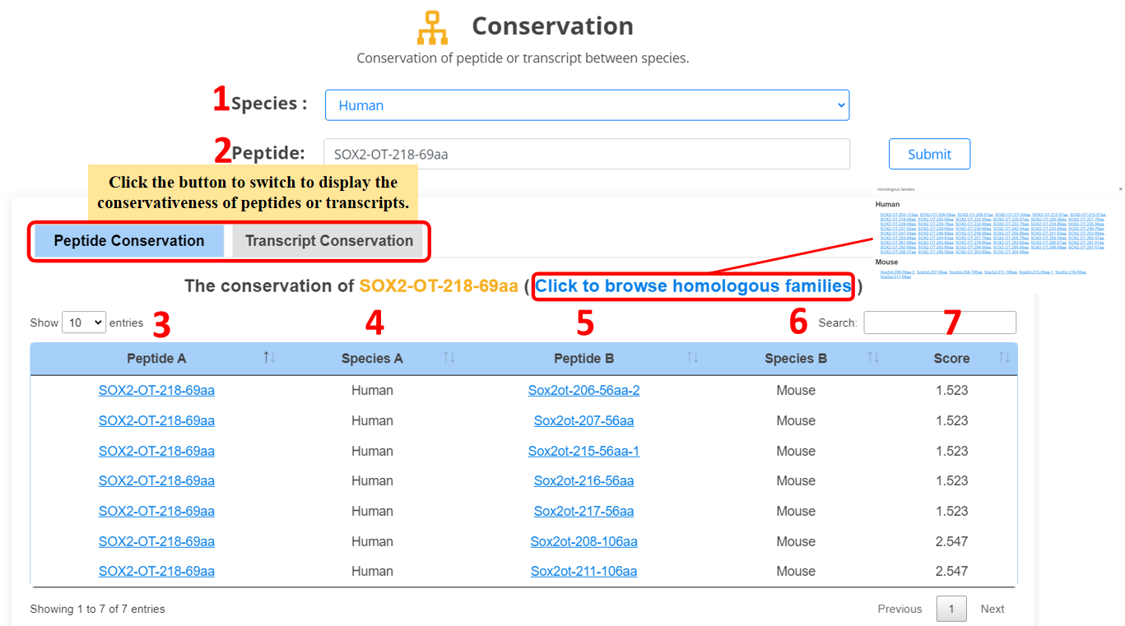This screenshot has height=626, width=1125.
Task: Close the Homologous families popup
Action: 1120,189
